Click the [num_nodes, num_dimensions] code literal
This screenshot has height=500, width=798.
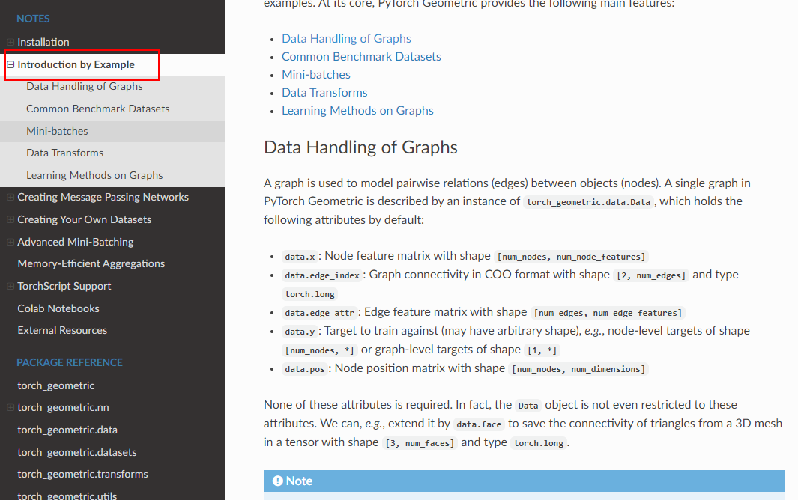(578, 369)
